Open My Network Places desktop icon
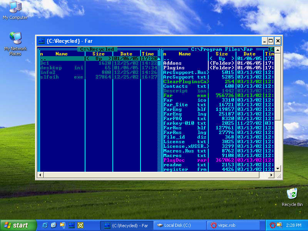Viewport: 308px width, 231px height. (15, 44)
